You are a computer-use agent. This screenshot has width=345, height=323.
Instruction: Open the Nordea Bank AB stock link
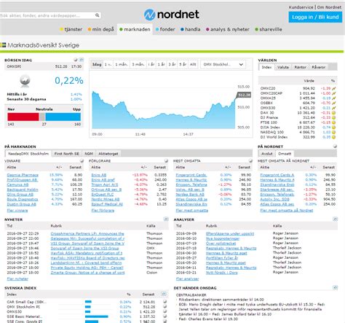coord(190,195)
